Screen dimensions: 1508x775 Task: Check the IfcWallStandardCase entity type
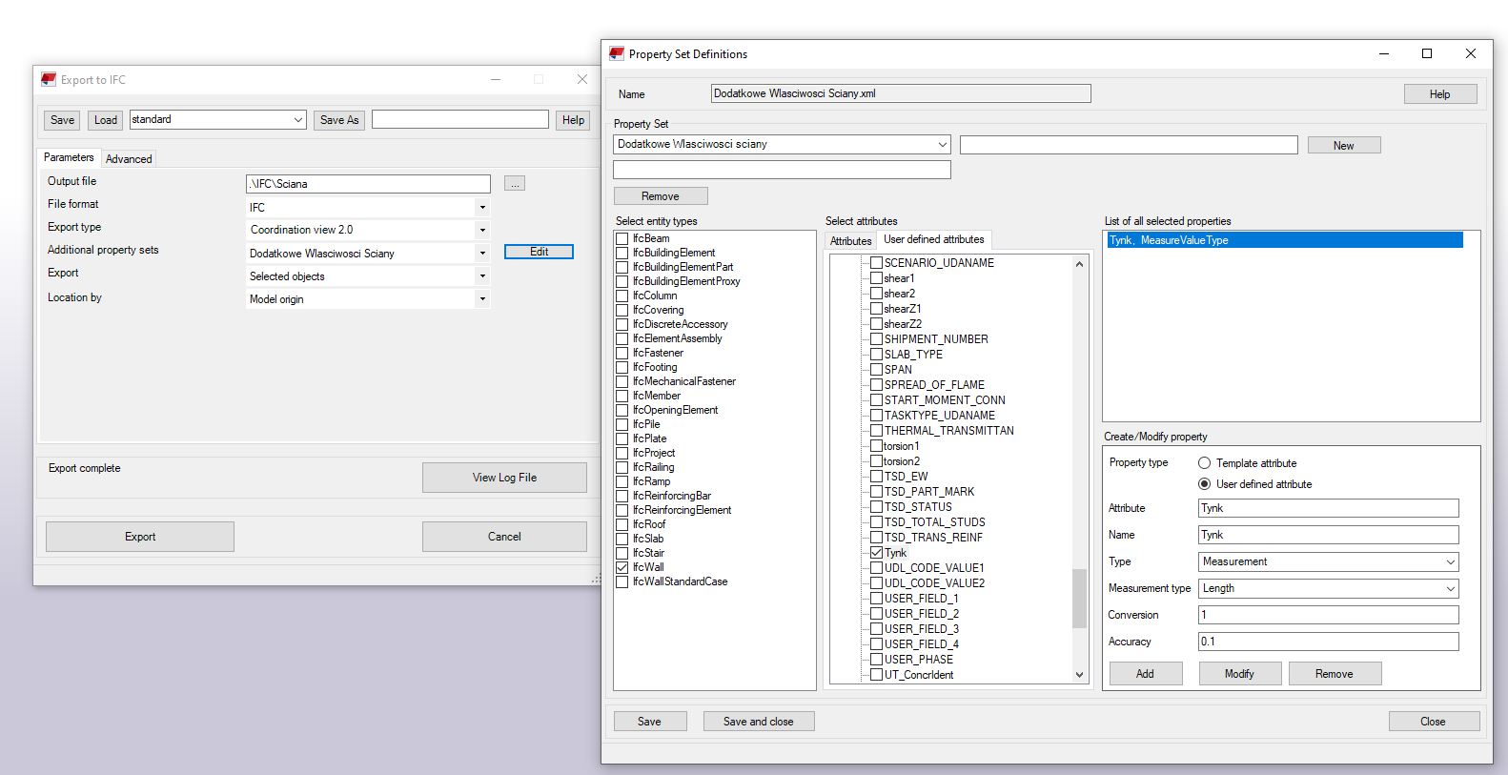[x=622, y=581]
